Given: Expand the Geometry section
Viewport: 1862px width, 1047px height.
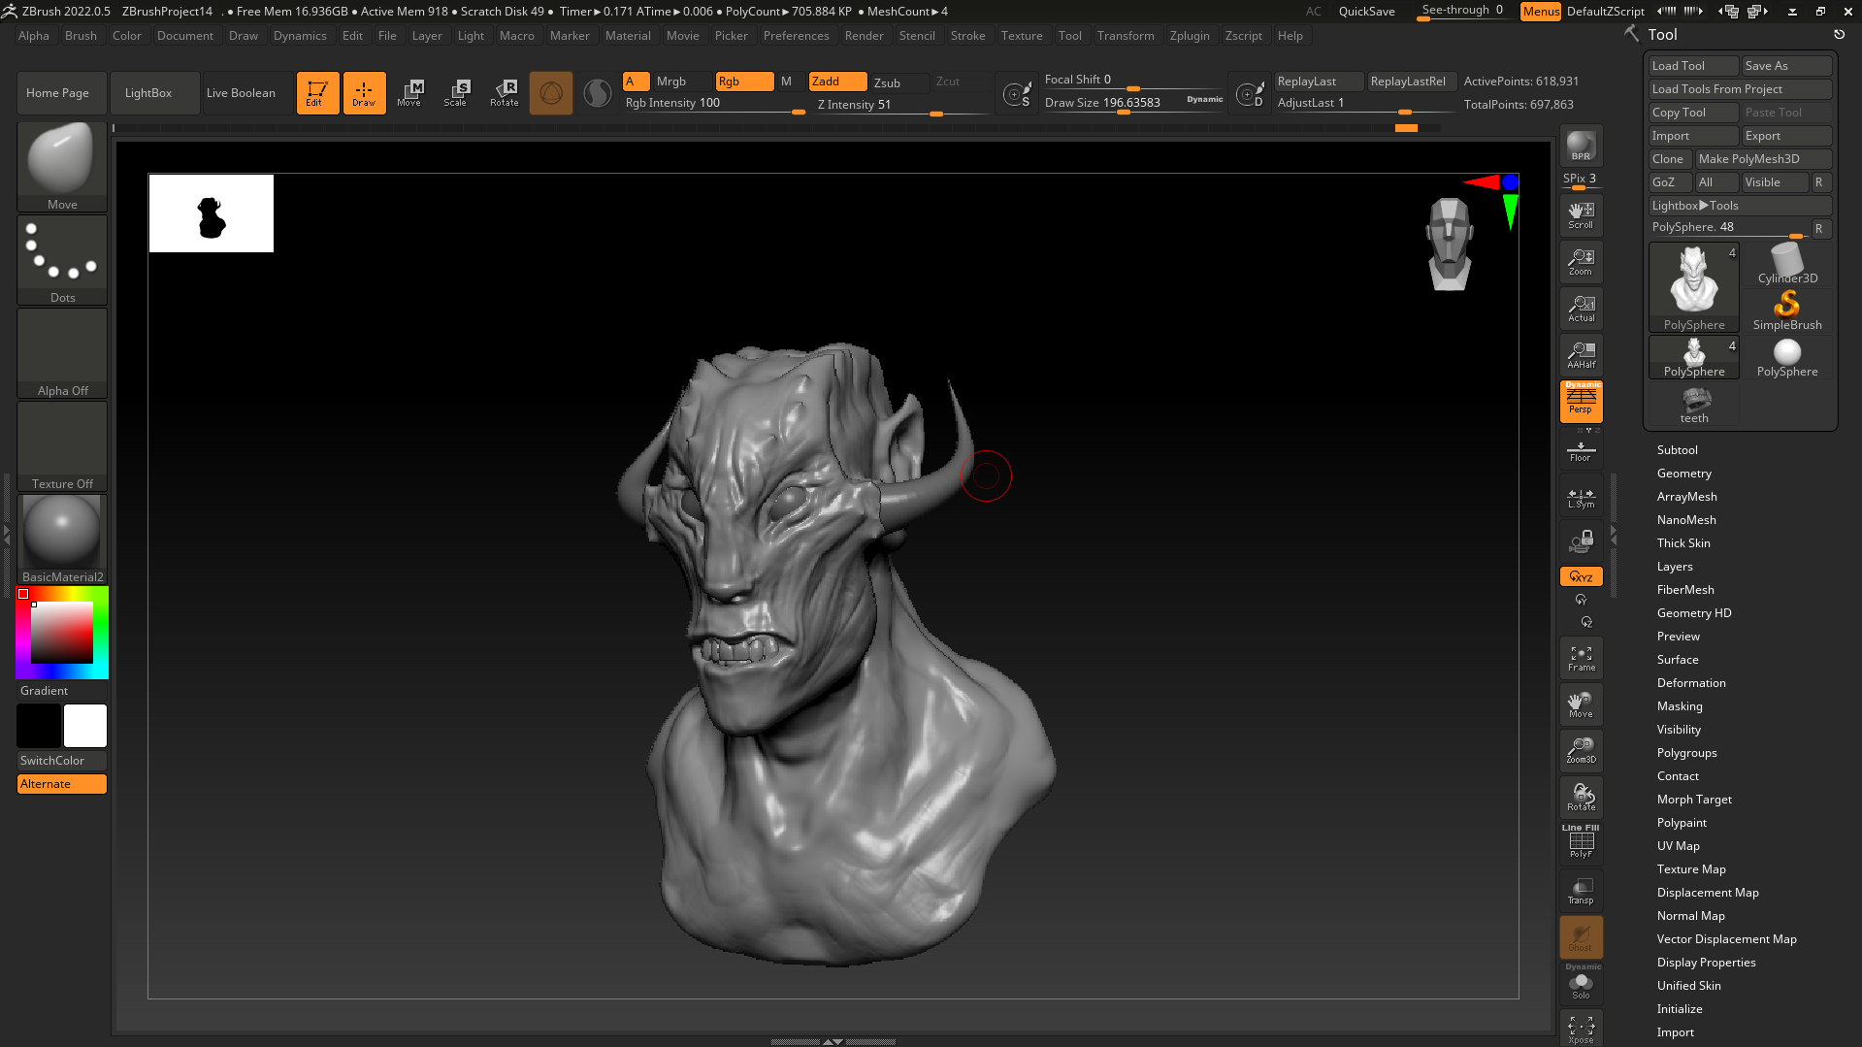Looking at the screenshot, I should coord(1683,474).
